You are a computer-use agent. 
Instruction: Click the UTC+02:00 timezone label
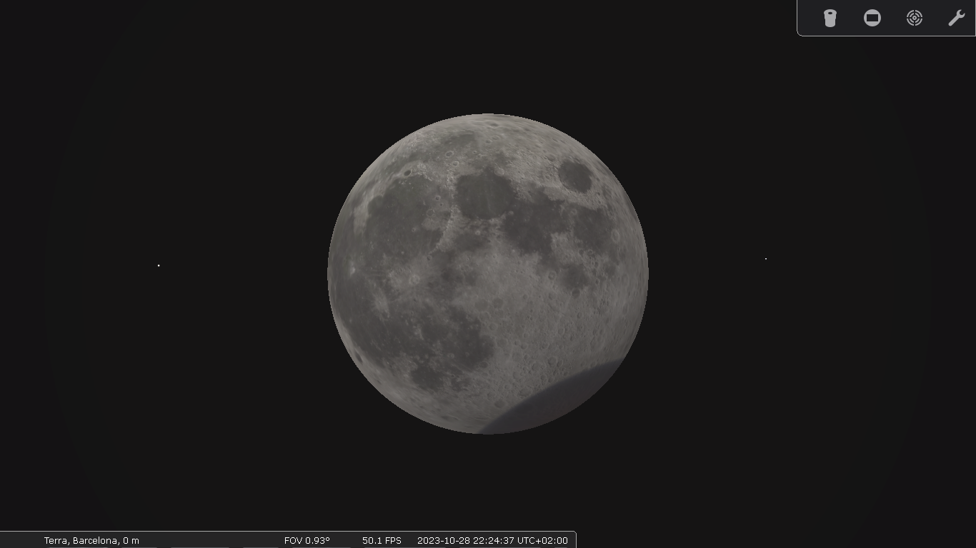(542, 540)
